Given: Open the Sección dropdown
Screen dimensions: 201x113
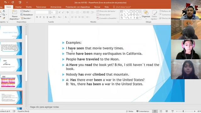Looking at the screenshot, I should (x=26, y=18).
